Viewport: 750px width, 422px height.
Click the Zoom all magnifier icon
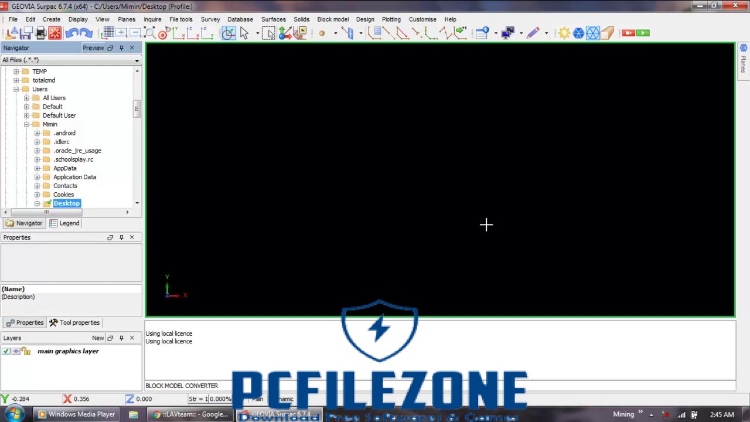[150, 33]
